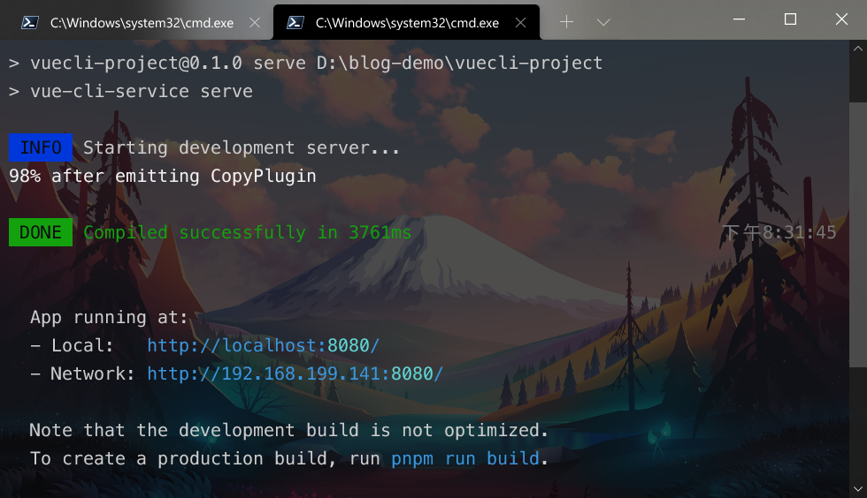Click the scrollbar down arrow

pyautogui.click(x=857, y=488)
